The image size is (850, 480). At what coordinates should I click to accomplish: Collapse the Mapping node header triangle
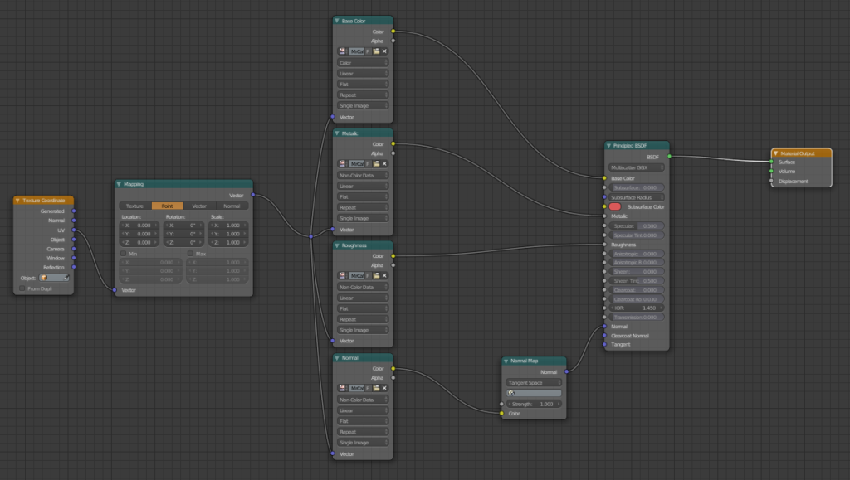117,184
